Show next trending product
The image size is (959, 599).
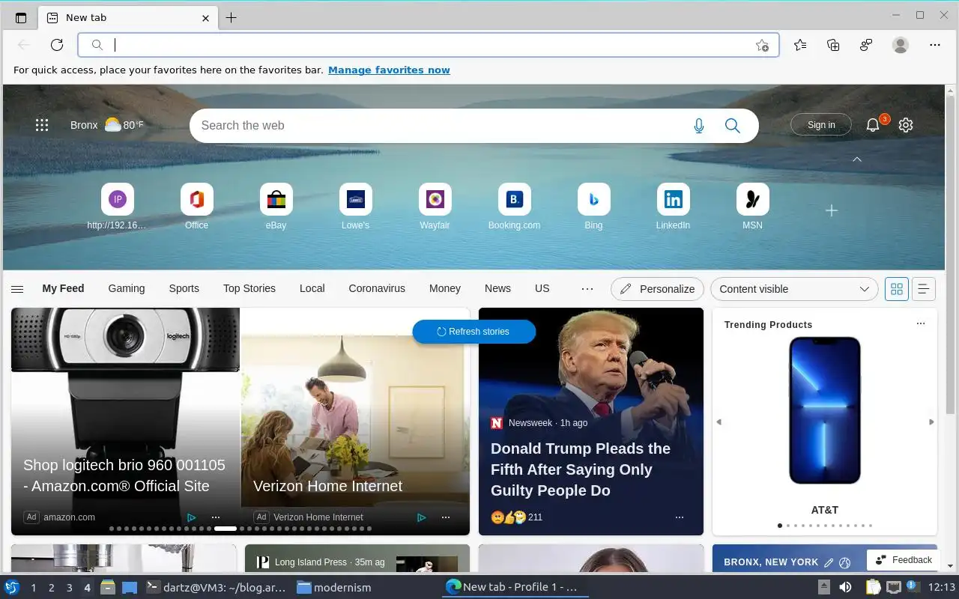pyautogui.click(x=931, y=422)
